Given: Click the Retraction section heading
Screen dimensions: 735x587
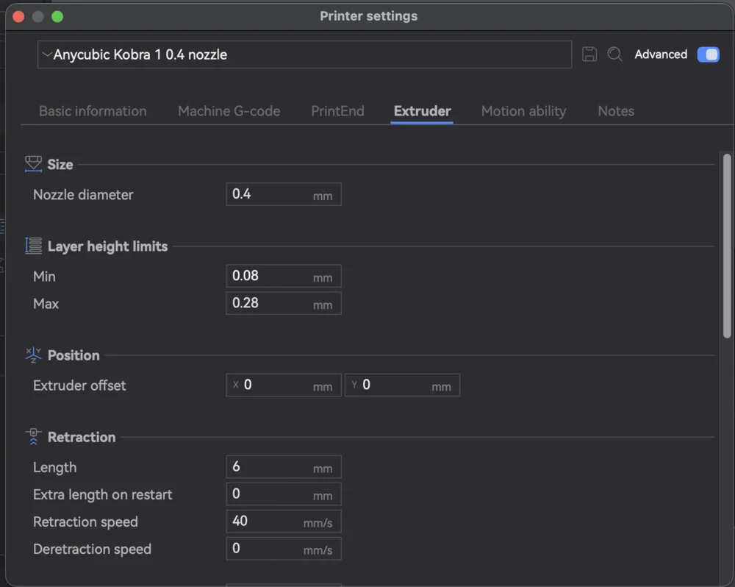Looking at the screenshot, I should click(x=82, y=438).
